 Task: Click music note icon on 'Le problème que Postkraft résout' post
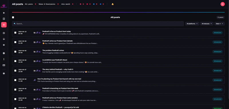(37, 61)
